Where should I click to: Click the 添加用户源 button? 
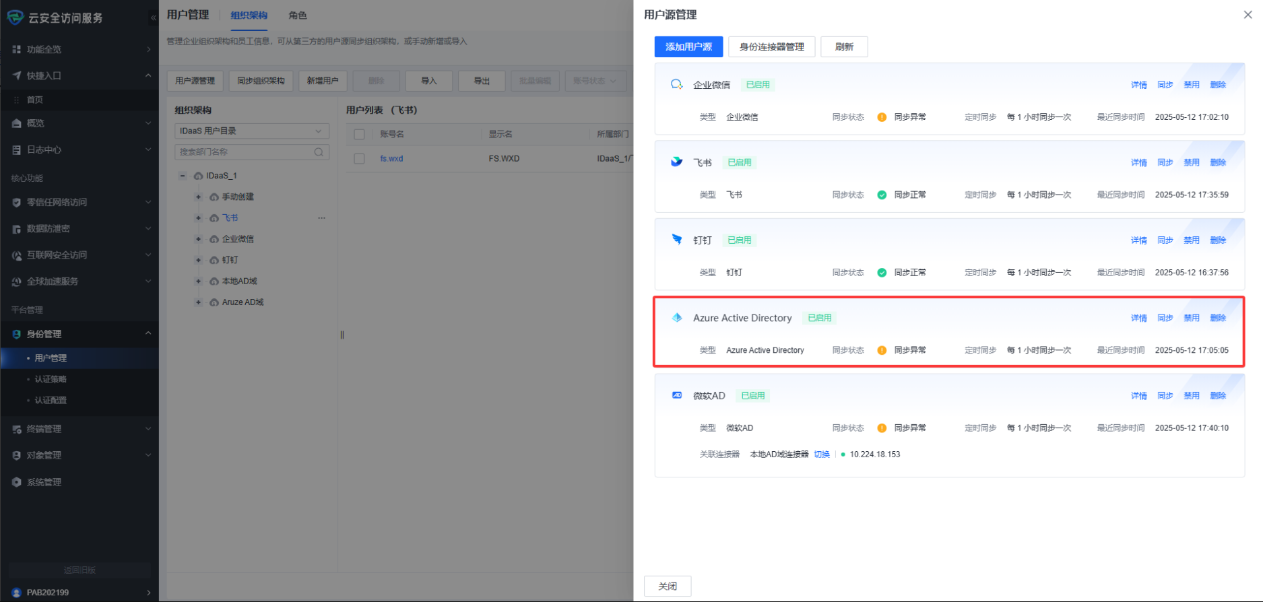pos(688,46)
